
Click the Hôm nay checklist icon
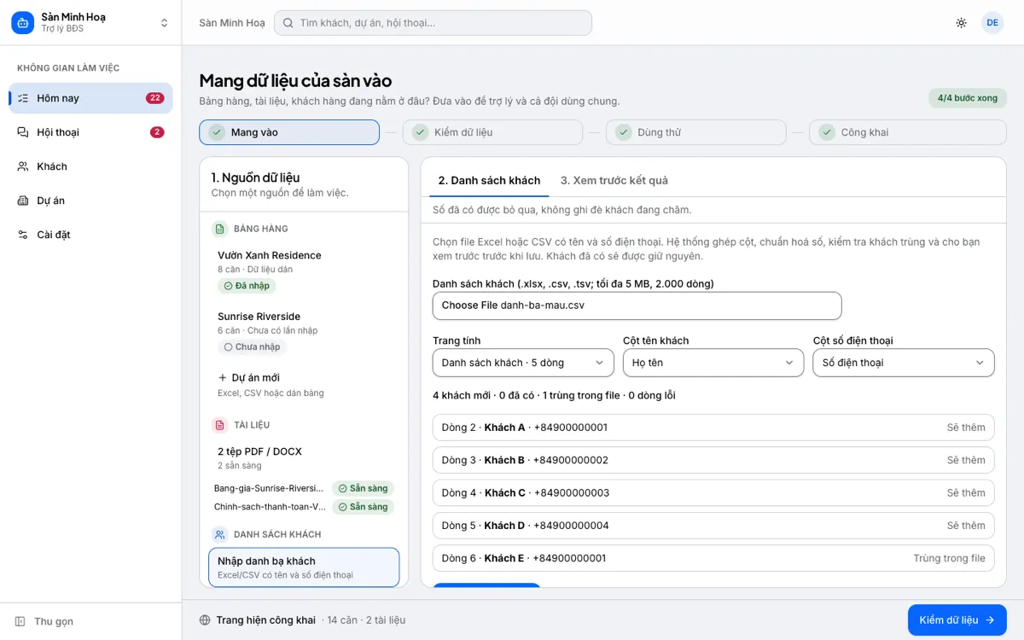[23, 98]
